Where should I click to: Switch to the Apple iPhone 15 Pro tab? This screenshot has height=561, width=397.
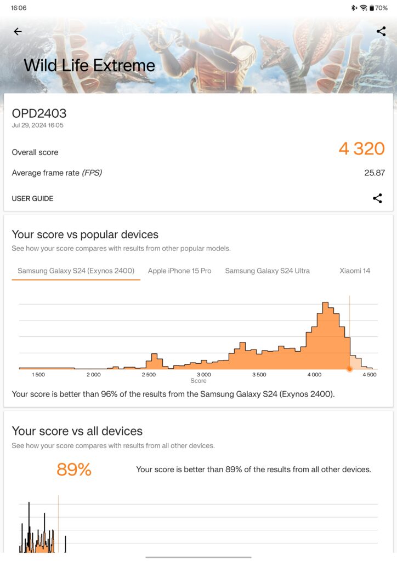point(180,271)
